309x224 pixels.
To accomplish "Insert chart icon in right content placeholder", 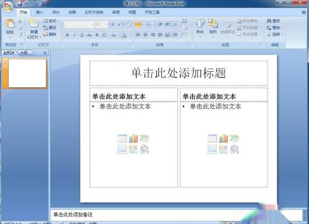I will pyautogui.click(x=224, y=139).
